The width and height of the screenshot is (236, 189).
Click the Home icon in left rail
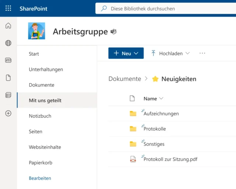8,26
